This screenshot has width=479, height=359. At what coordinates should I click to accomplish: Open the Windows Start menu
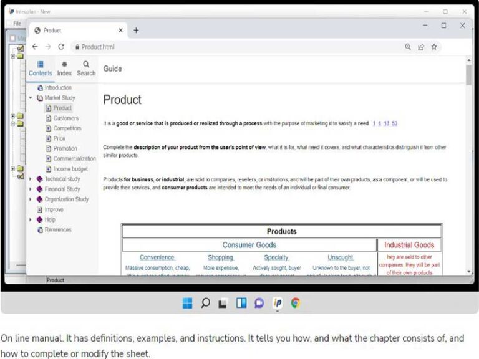[x=187, y=303]
